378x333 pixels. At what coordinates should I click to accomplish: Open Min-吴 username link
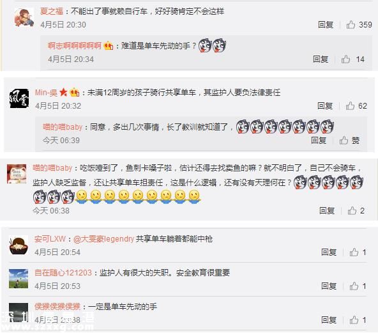point(46,93)
